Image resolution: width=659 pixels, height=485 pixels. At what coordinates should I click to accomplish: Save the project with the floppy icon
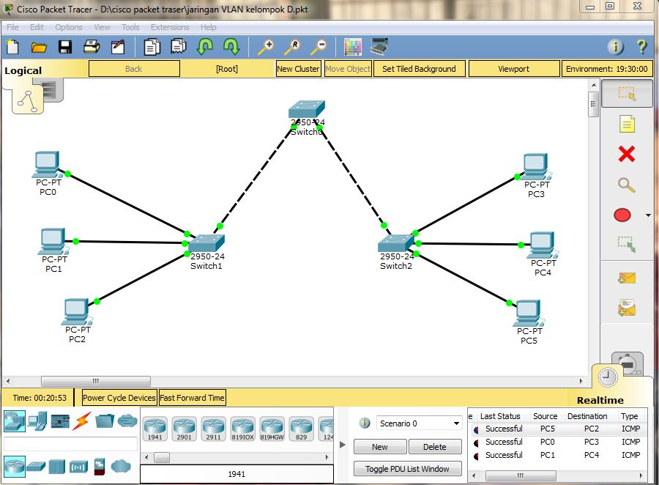pyautogui.click(x=64, y=47)
